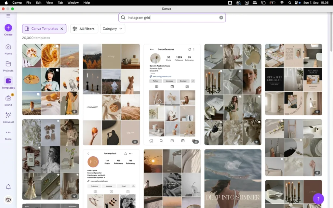Click the purple help question mark button
333x208 pixels.
click(318, 199)
